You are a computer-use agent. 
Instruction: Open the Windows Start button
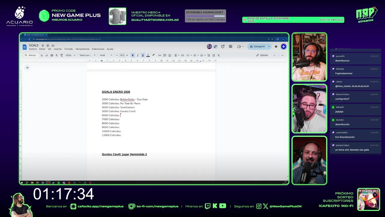click(22, 183)
